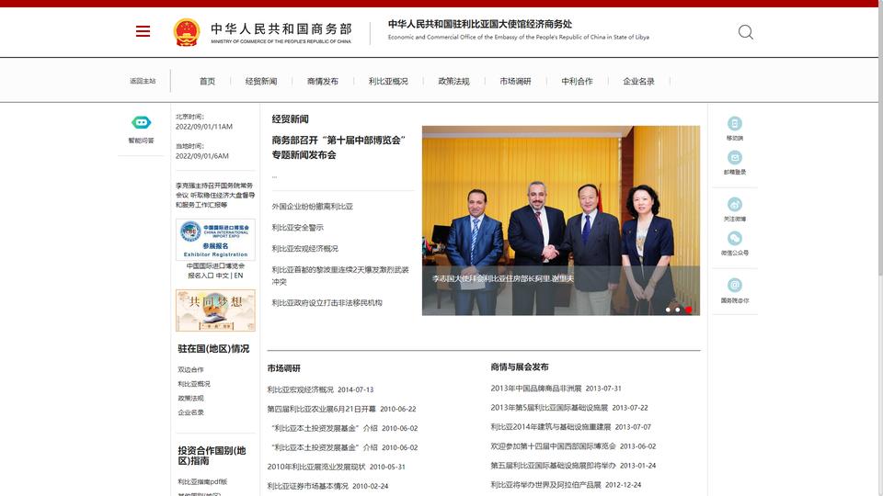Click the 邮箱登录 mail login icon
This screenshot has width=883, height=496.
pos(734,157)
